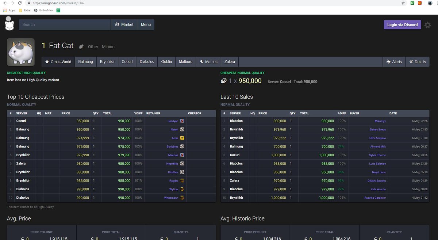Screen dimensions: 438x240
Task: Click the green bookmark icon after EmfcoIntra
Action: [58, 10]
